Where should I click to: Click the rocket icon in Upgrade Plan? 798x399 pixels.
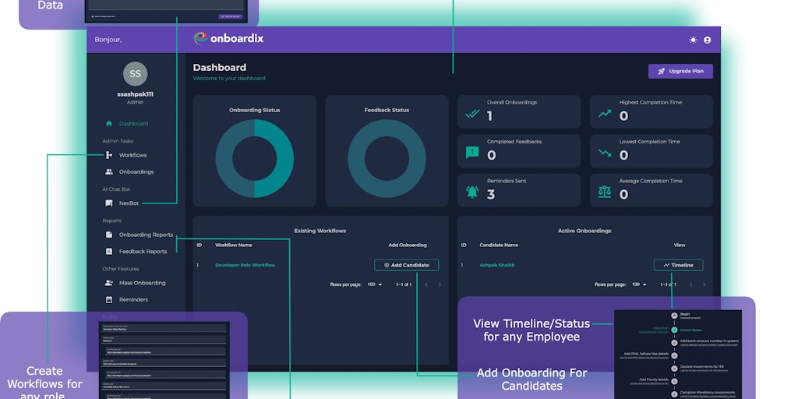pos(661,71)
